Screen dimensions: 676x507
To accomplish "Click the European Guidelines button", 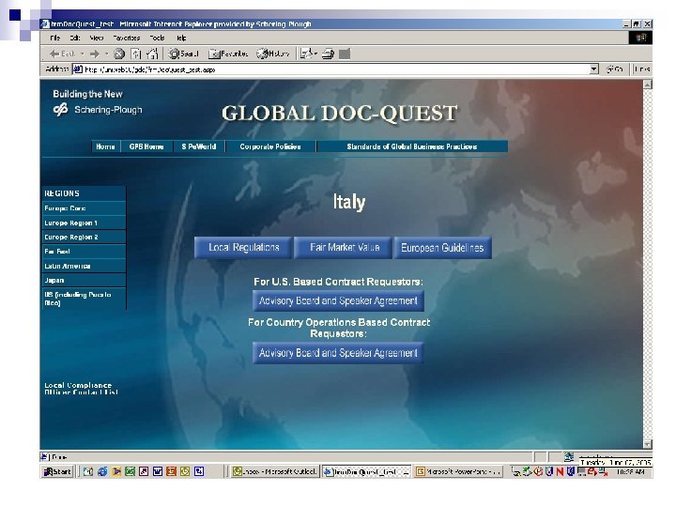I will pyautogui.click(x=442, y=248).
